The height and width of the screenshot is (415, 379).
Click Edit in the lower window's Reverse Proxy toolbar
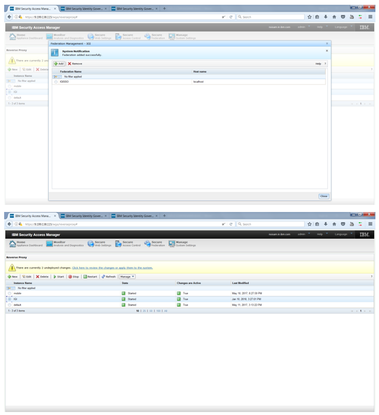(27, 277)
